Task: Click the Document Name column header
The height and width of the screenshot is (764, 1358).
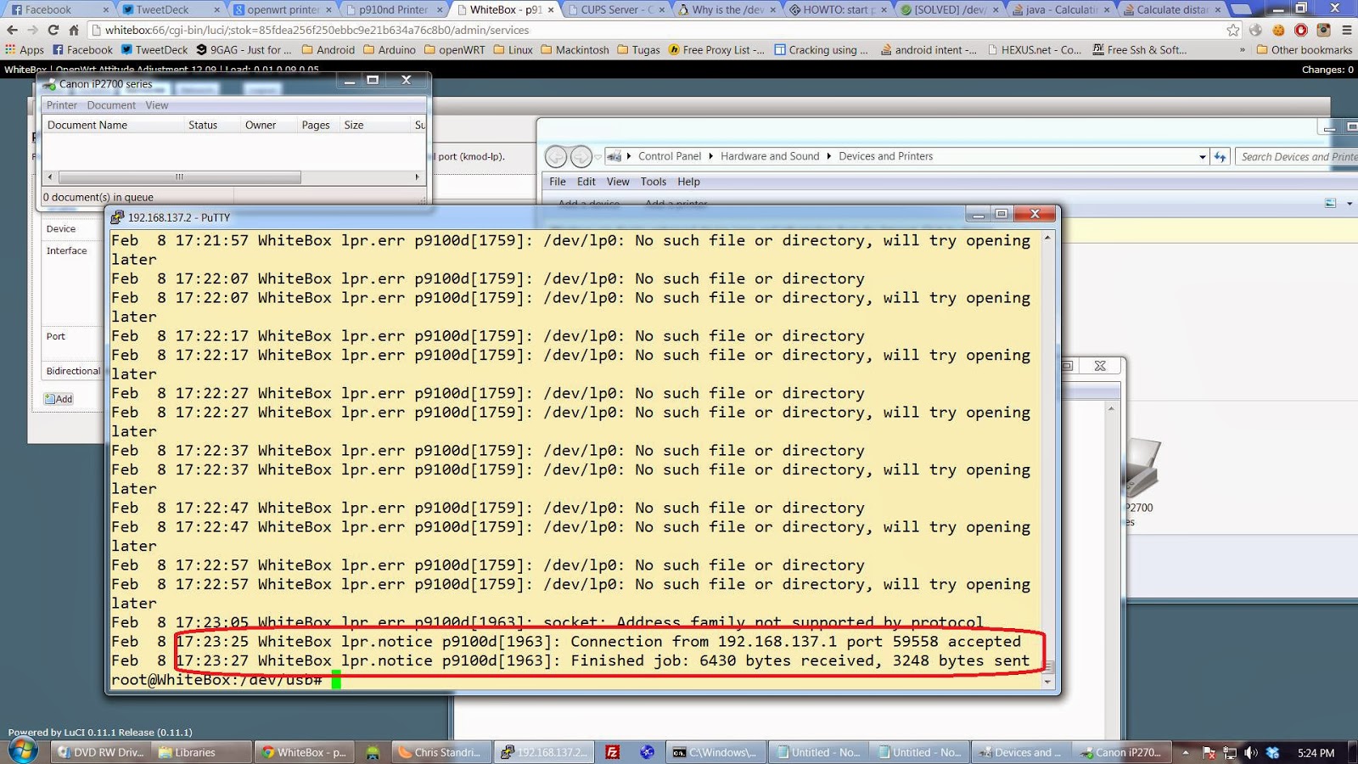Action: (113, 125)
